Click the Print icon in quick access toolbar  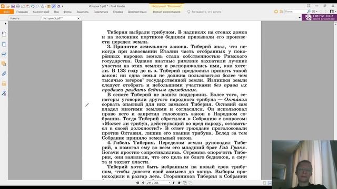click(x=18, y=6)
